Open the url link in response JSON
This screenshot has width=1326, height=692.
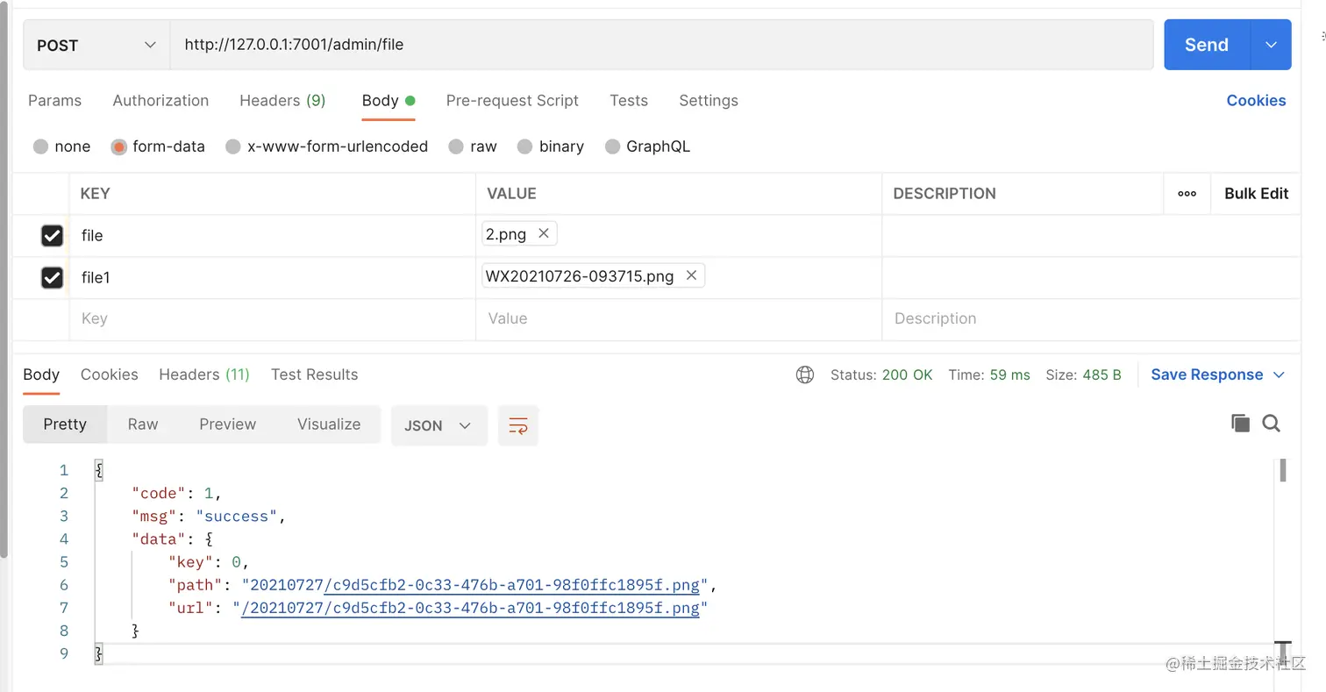click(x=470, y=608)
